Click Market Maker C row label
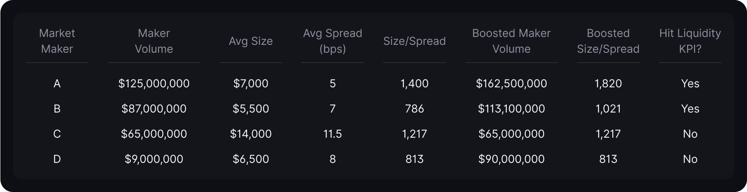747x192 pixels. [57, 134]
